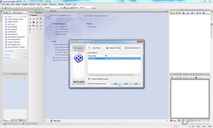Click the green move-down arrow in Project Browser
Image resolution: width=213 pixels, height=128 pixels.
(200, 13)
